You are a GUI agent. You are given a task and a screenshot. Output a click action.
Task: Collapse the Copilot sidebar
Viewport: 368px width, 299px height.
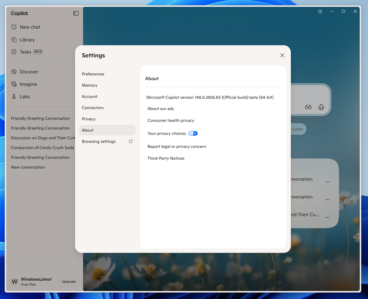(x=76, y=13)
